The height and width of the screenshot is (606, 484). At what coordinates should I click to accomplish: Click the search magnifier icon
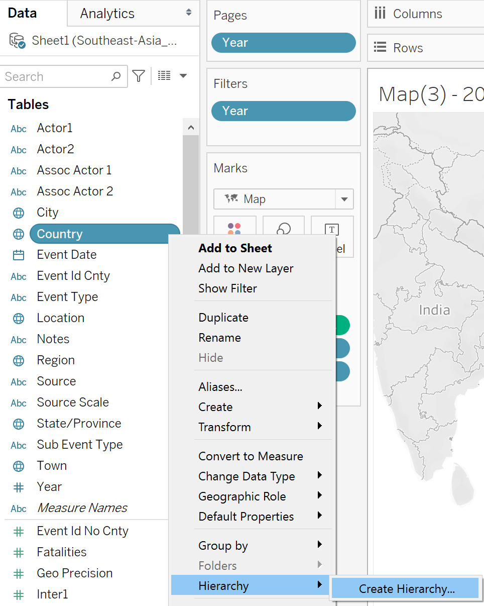click(x=116, y=76)
